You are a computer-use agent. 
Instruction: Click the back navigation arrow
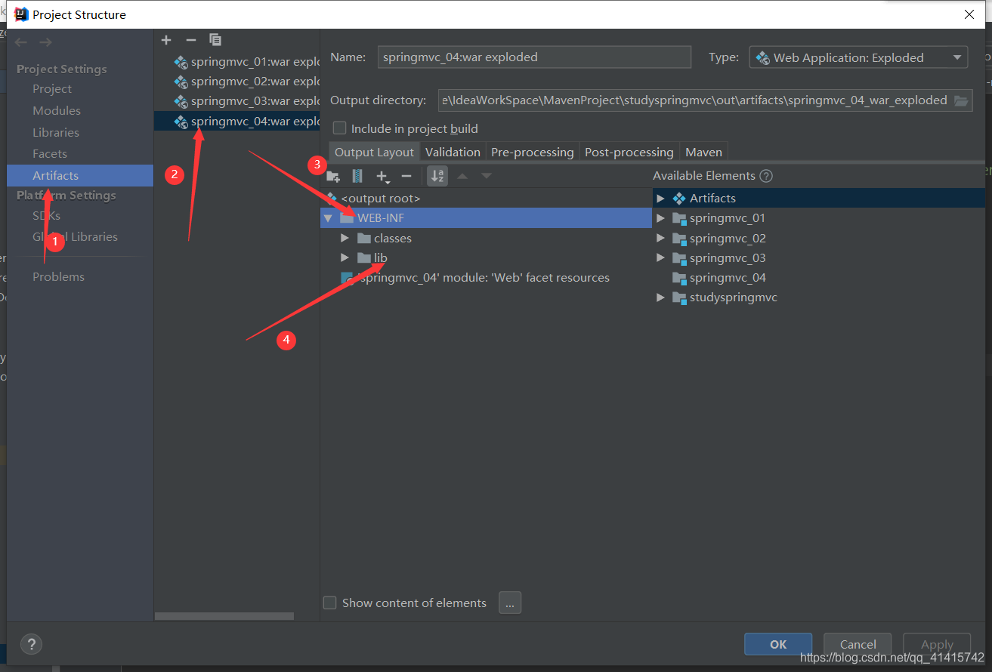point(22,42)
